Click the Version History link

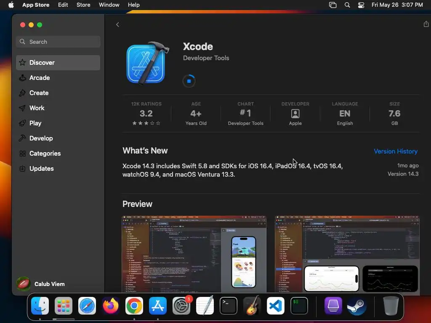click(x=396, y=151)
